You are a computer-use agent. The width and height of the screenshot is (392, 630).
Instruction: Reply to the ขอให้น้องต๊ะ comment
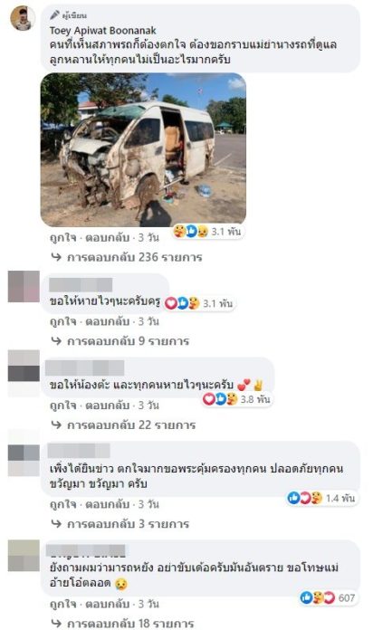108,406
